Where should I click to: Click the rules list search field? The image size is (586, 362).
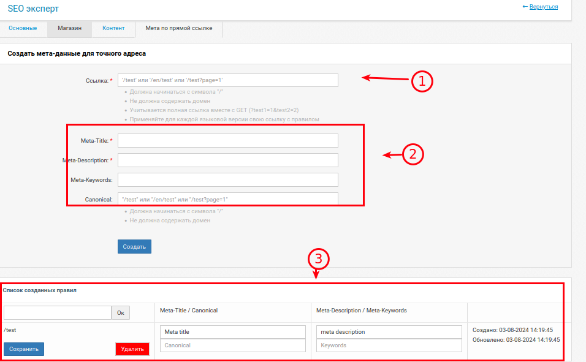[x=58, y=312]
